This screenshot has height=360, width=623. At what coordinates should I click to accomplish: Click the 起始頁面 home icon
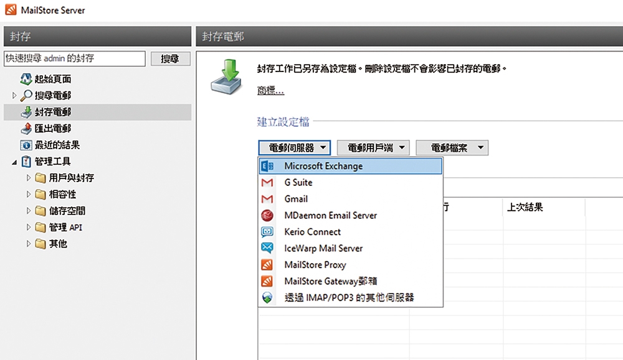coord(26,79)
